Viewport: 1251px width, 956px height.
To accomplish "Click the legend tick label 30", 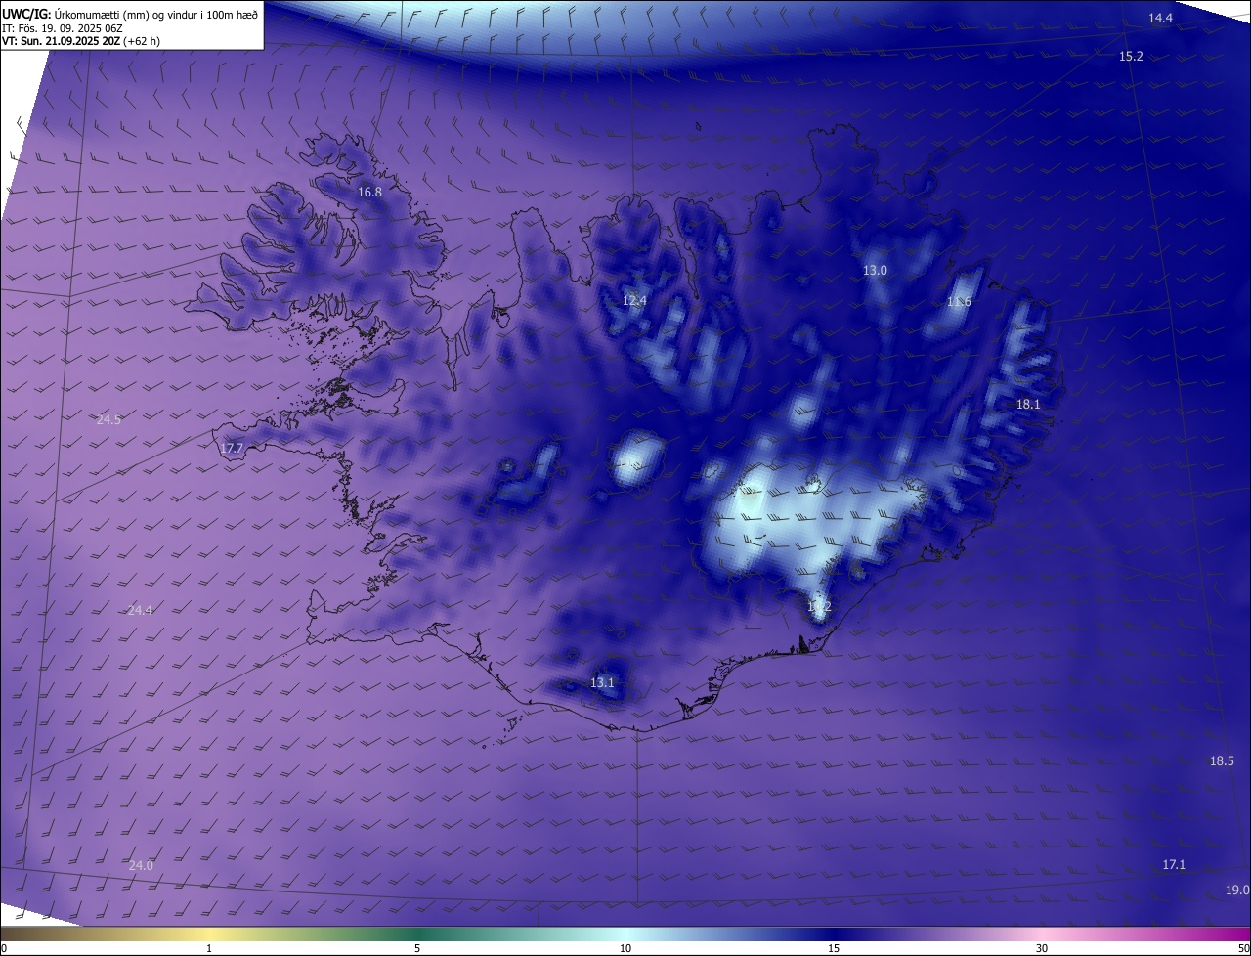I will point(1042,948).
